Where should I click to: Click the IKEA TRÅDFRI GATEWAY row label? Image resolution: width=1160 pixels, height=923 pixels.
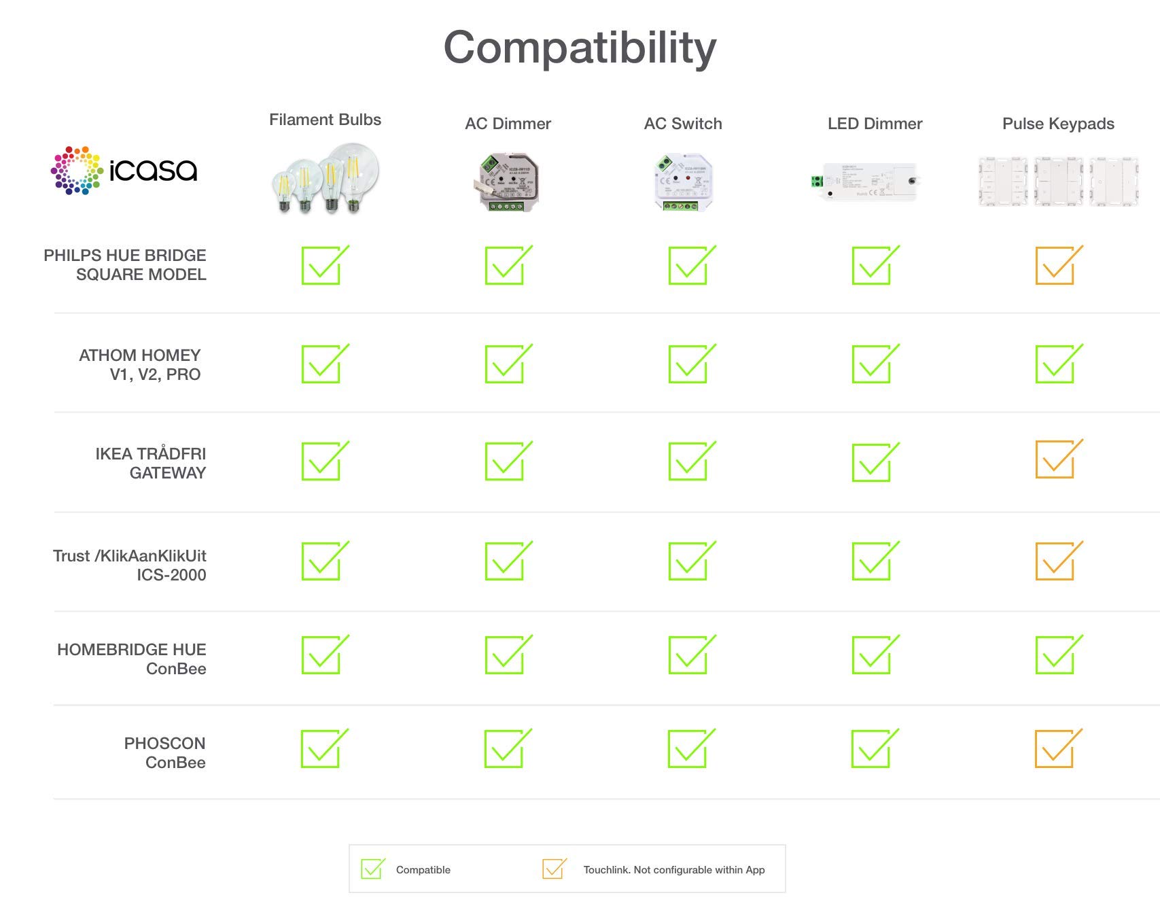pyautogui.click(x=150, y=464)
